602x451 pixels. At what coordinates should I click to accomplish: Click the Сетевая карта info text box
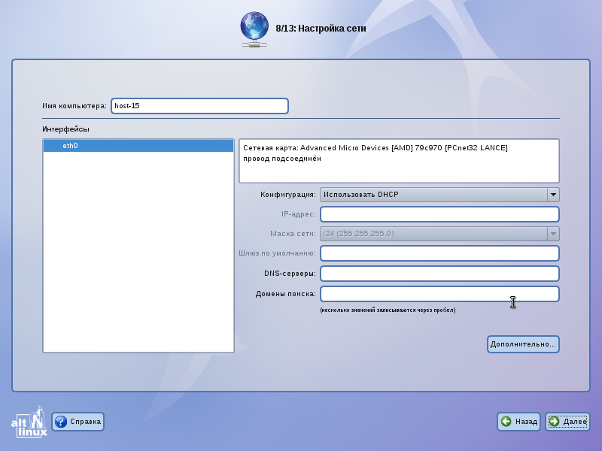pos(399,161)
